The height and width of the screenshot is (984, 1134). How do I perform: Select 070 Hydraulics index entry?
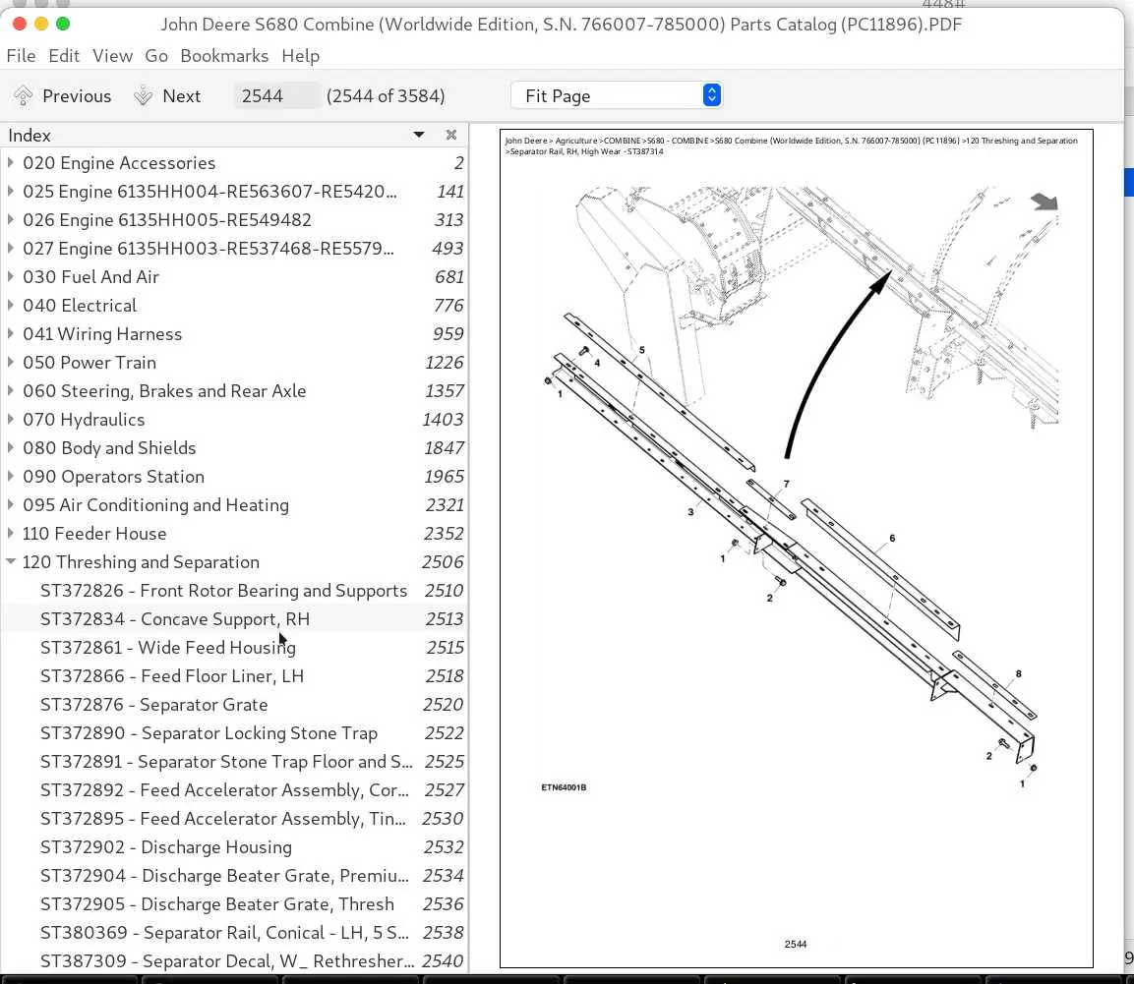pos(234,420)
